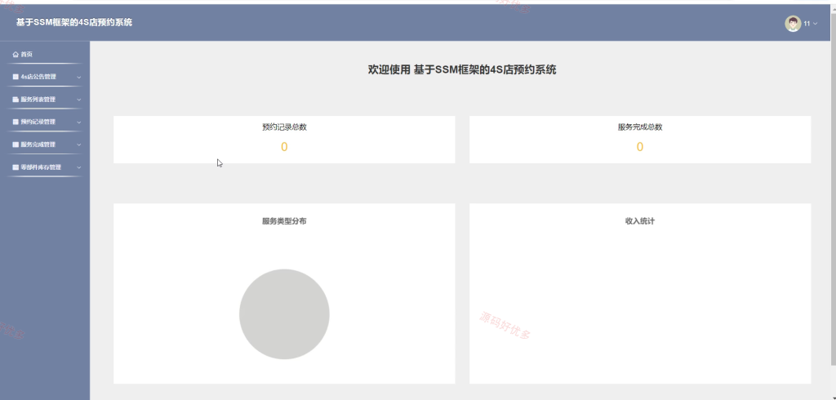
Task: Open the 预约记录管理 menu
Action: coord(45,122)
